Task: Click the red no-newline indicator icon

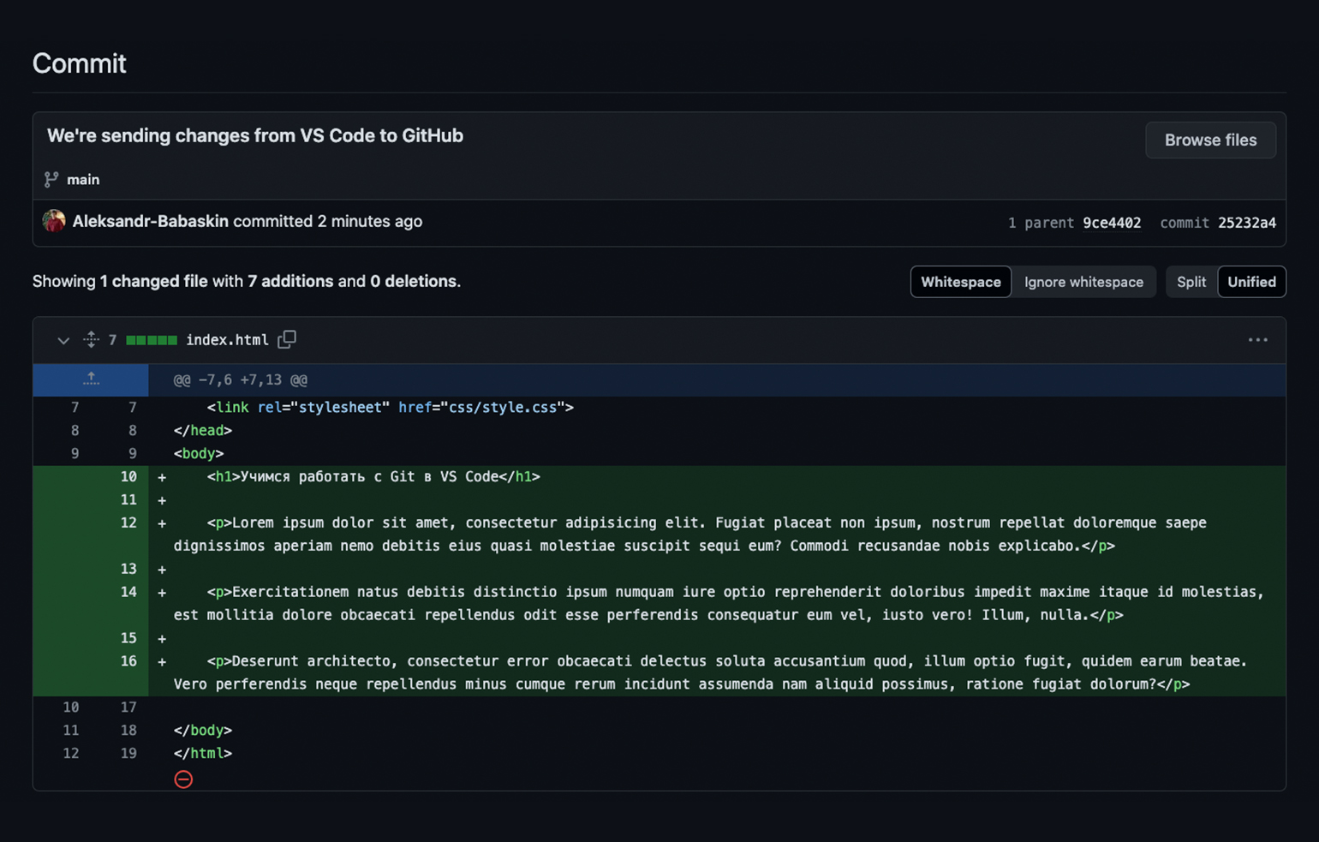Action: (x=183, y=779)
